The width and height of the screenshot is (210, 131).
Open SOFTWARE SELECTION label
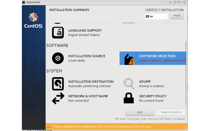coord(157,56)
